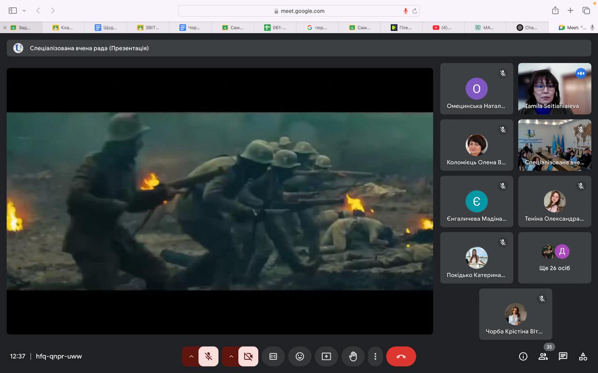Select Tamila Seitiahiaieva video tile
The height and width of the screenshot is (373, 598).
555,89
